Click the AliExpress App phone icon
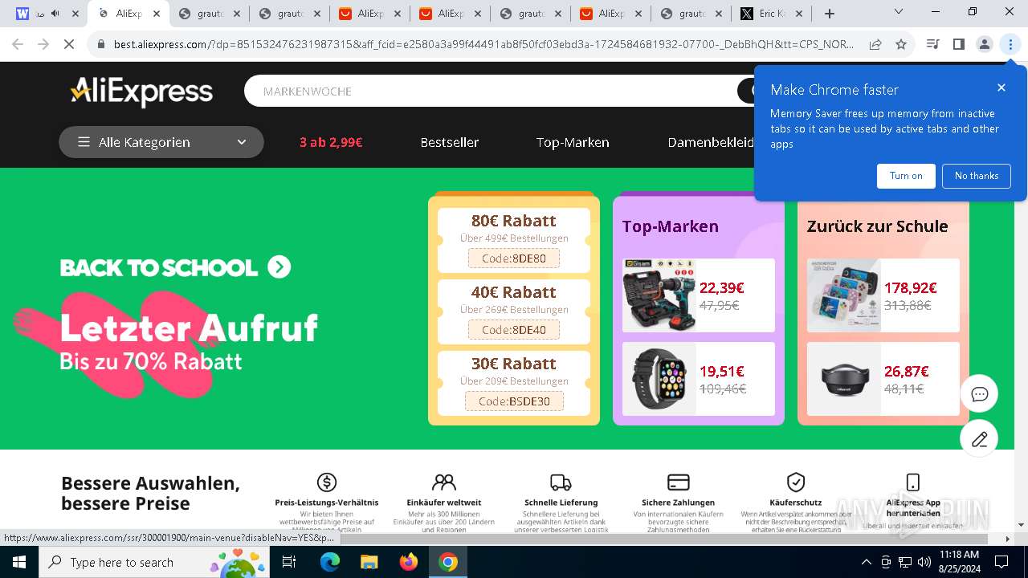Image resolution: width=1028 pixels, height=578 pixels. pos(913,482)
